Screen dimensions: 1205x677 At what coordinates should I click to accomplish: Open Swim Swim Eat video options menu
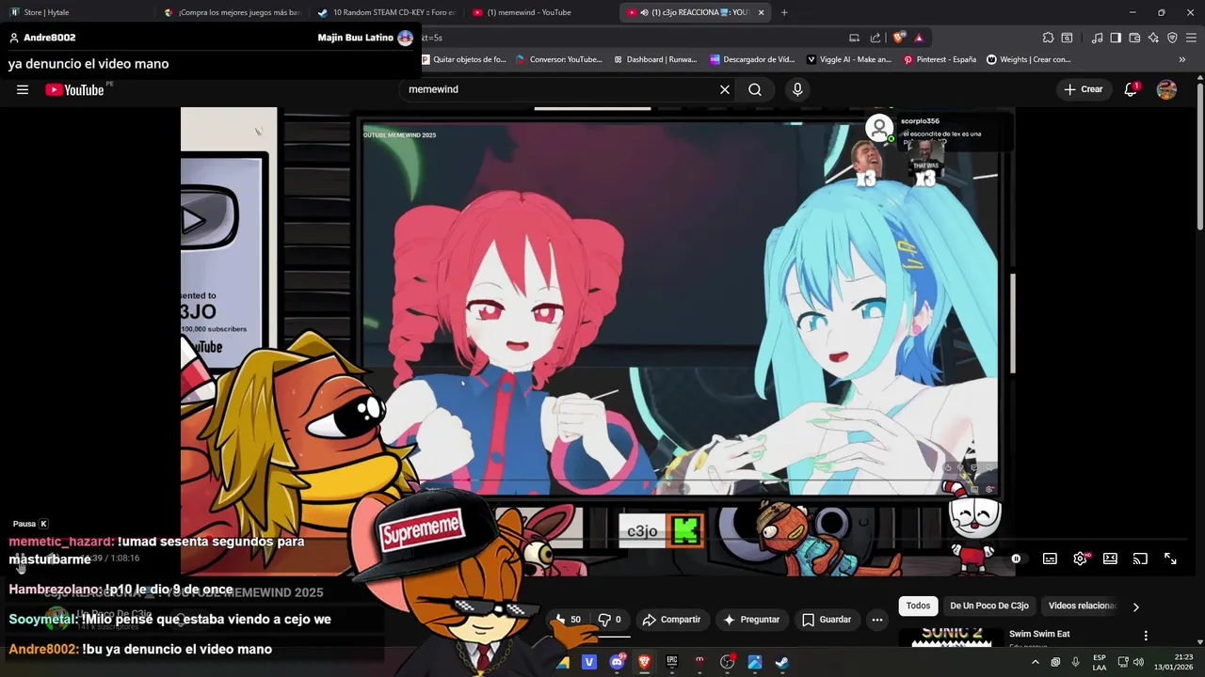coord(1146,636)
